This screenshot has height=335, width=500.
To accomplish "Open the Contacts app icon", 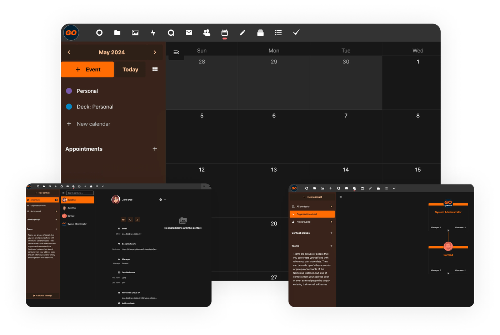I will [x=206, y=33].
